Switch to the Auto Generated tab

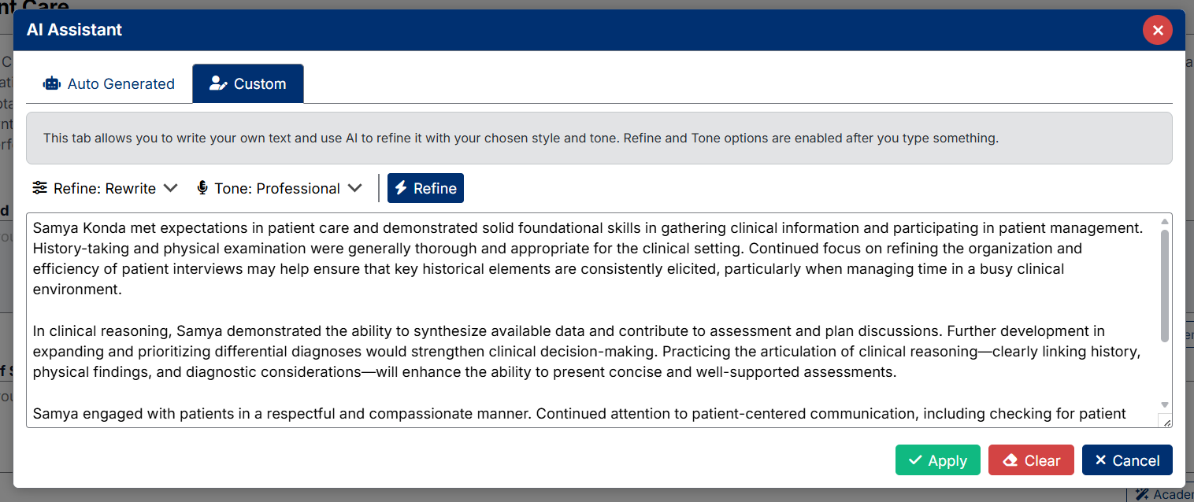[109, 83]
